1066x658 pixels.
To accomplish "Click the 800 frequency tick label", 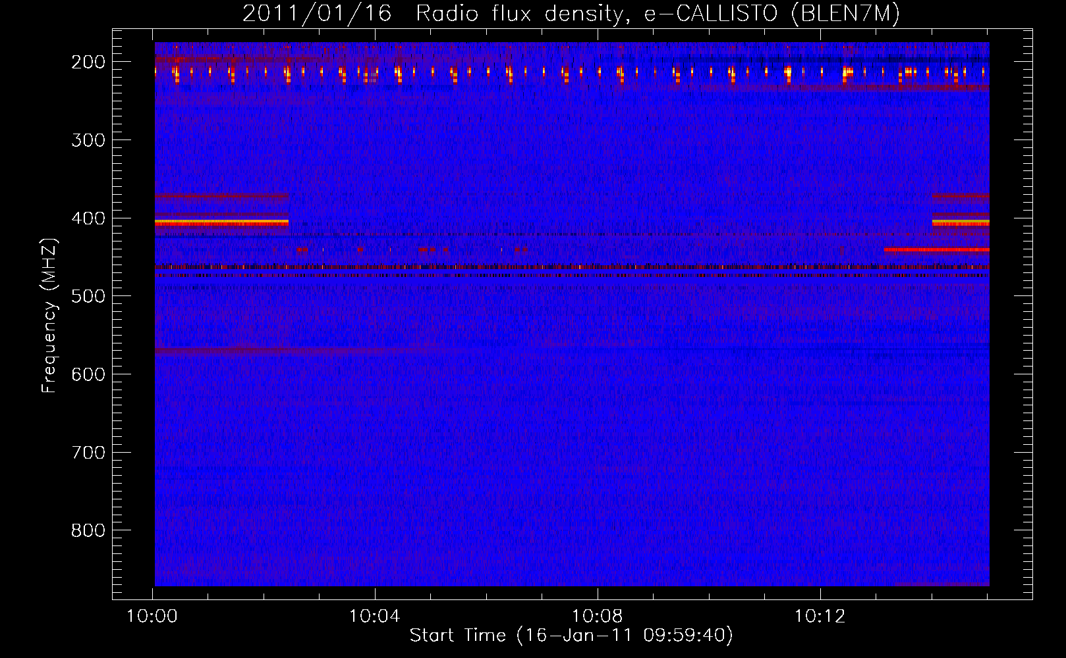I will (88, 530).
